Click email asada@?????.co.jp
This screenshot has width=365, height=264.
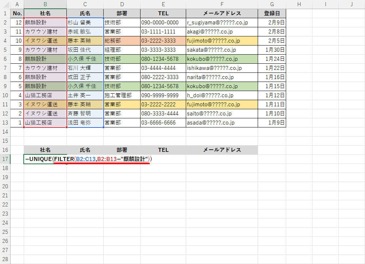click(222, 123)
